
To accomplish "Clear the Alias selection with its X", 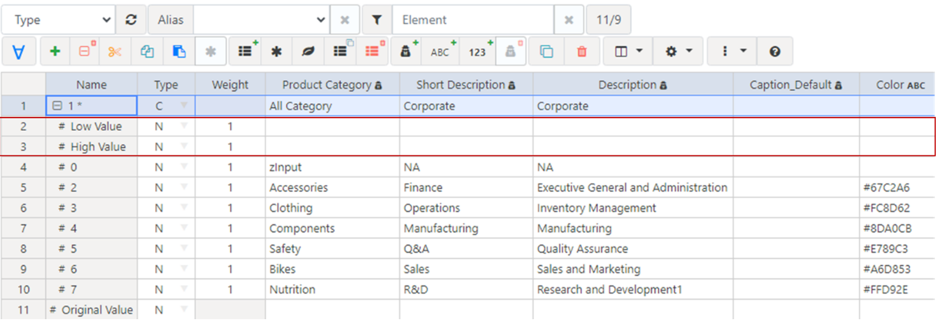I will point(345,20).
